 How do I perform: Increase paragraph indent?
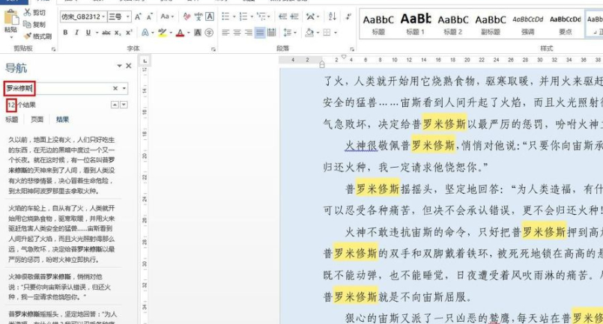click(294, 16)
